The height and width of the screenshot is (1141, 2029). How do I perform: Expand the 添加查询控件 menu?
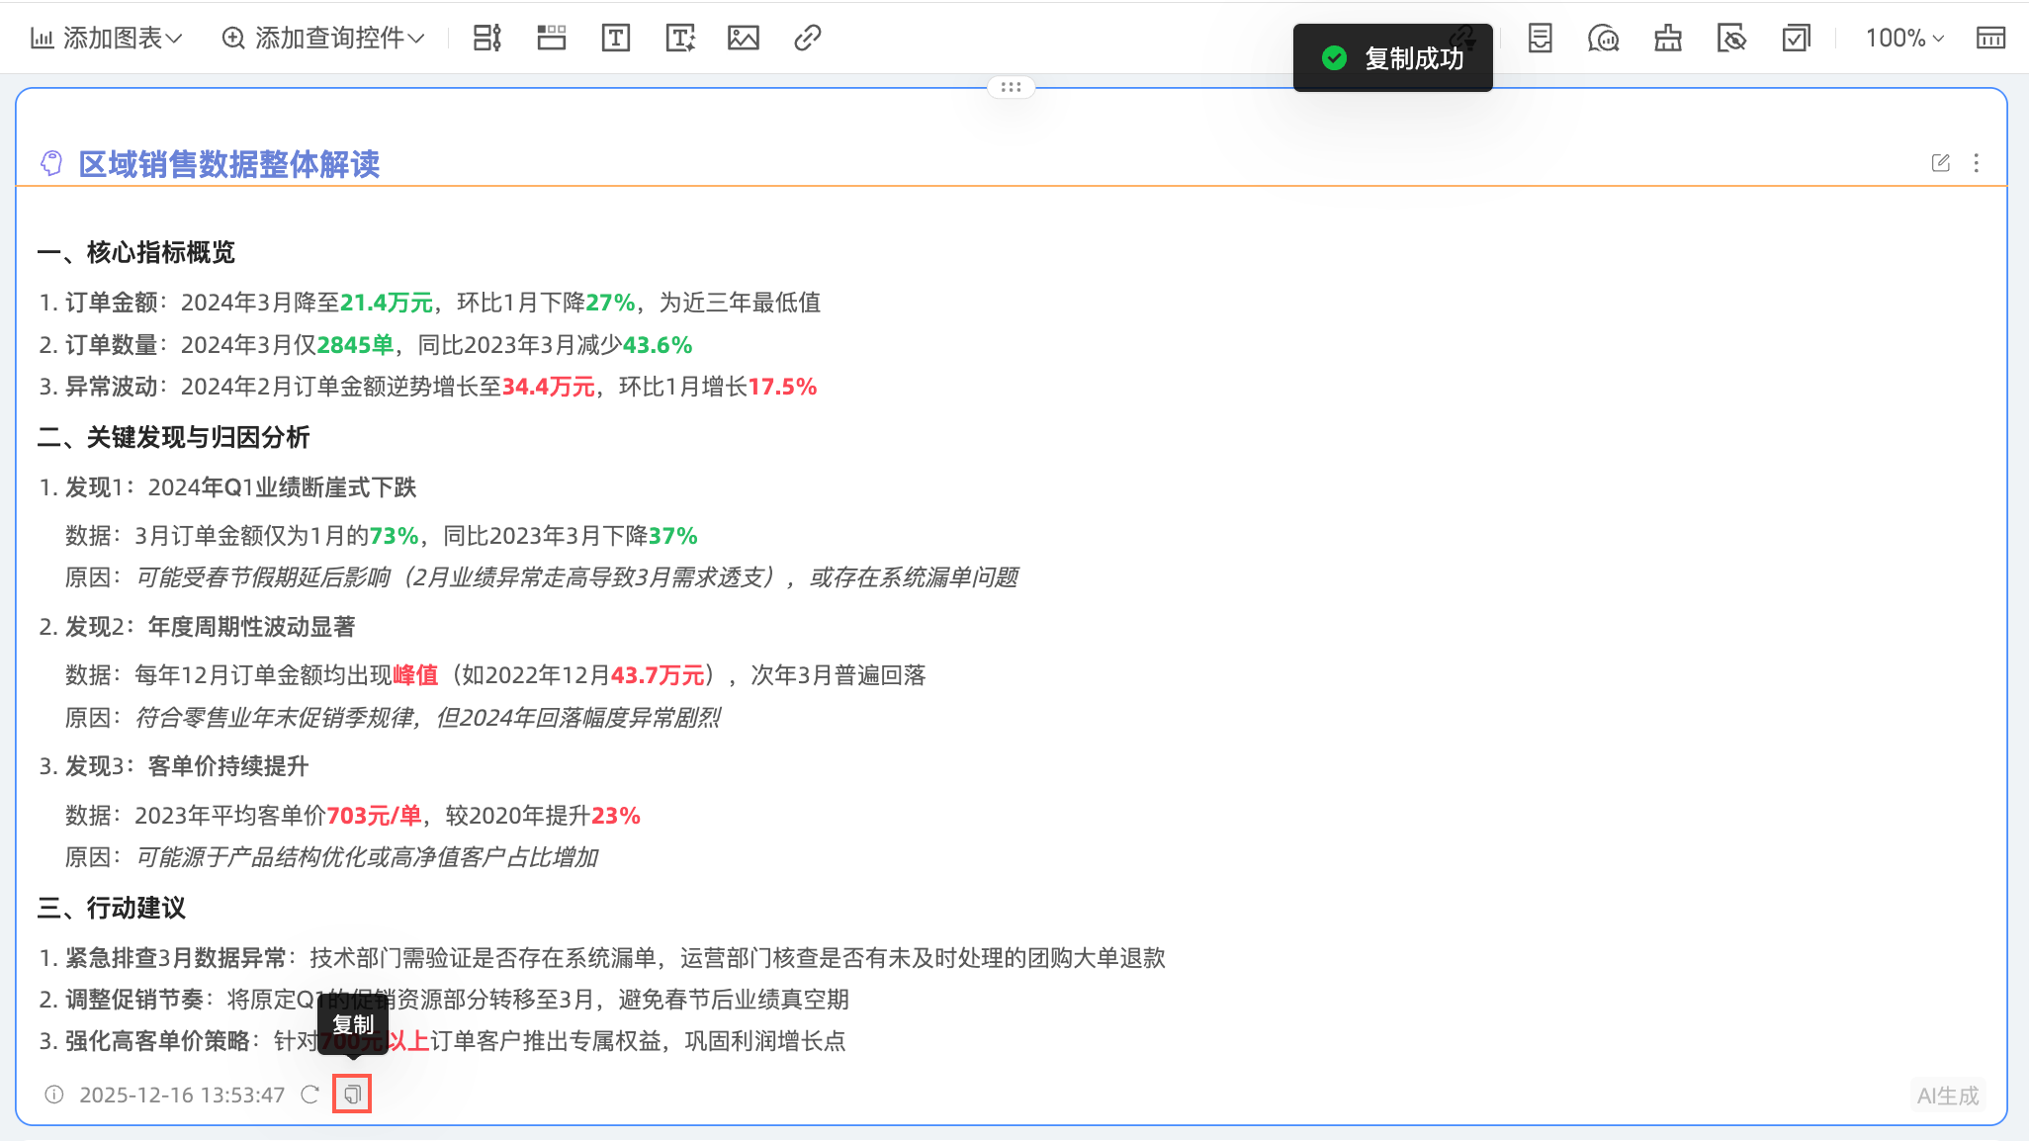[323, 39]
